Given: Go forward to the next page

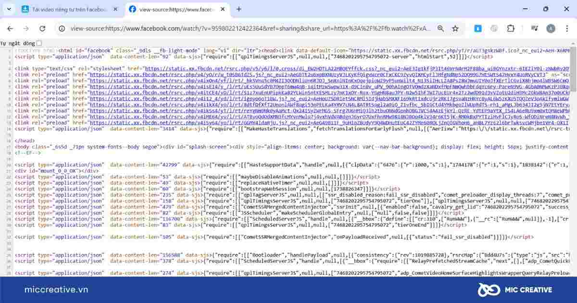Looking at the screenshot, I should pyautogui.click(x=26, y=29).
